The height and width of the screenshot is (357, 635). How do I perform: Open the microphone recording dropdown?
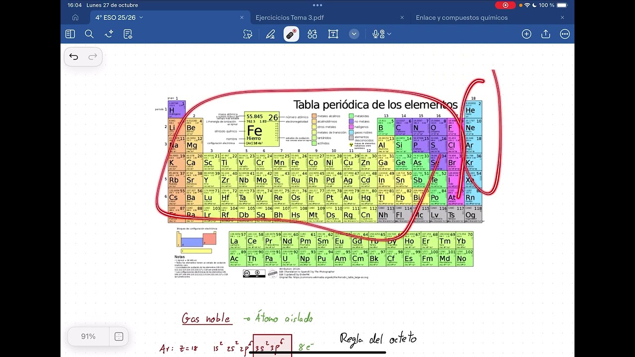[382, 34]
